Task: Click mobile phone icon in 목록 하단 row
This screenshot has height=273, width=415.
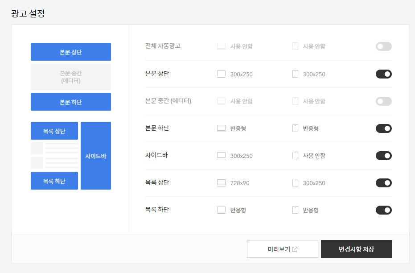Action: (x=295, y=210)
